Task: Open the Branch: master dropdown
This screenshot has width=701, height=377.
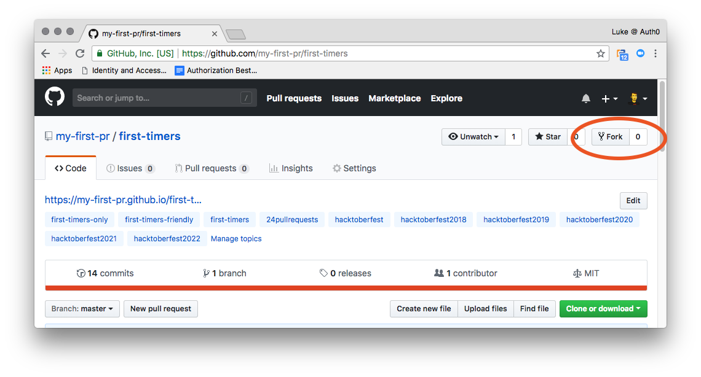Action: pyautogui.click(x=82, y=309)
